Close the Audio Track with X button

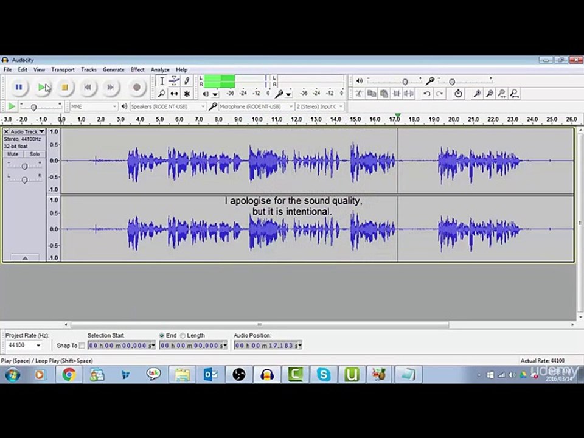point(6,131)
